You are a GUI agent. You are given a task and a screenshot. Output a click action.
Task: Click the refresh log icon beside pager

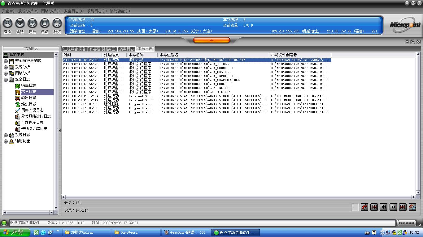coord(412,207)
